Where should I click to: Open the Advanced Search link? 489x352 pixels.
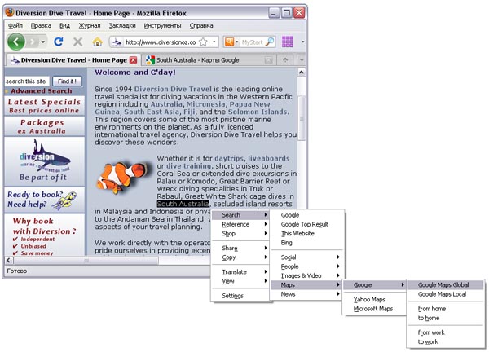pos(42,91)
